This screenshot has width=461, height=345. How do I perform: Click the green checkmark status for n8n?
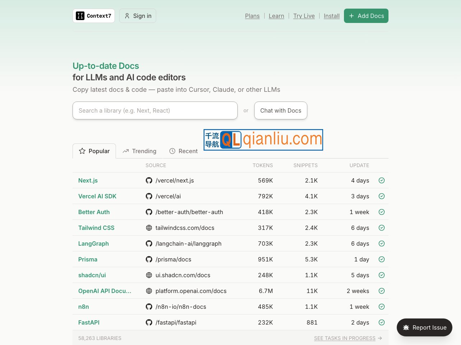(x=382, y=307)
